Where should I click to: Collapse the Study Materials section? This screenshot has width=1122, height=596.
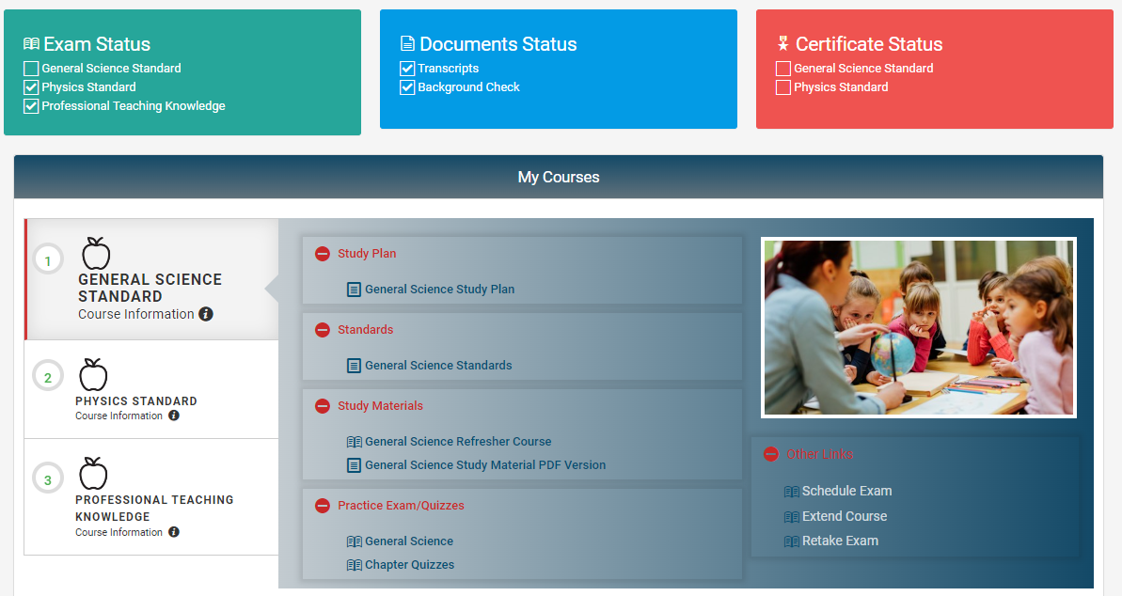pyautogui.click(x=323, y=406)
